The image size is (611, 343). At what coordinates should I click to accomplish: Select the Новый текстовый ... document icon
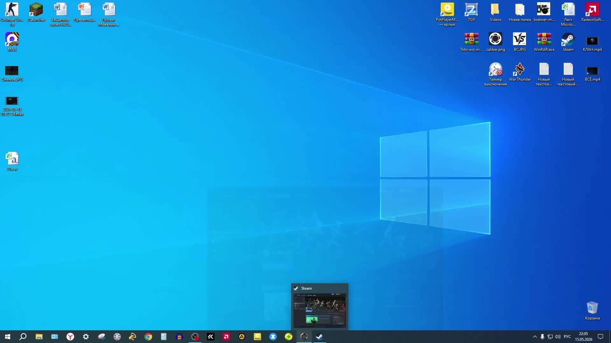(x=568, y=74)
